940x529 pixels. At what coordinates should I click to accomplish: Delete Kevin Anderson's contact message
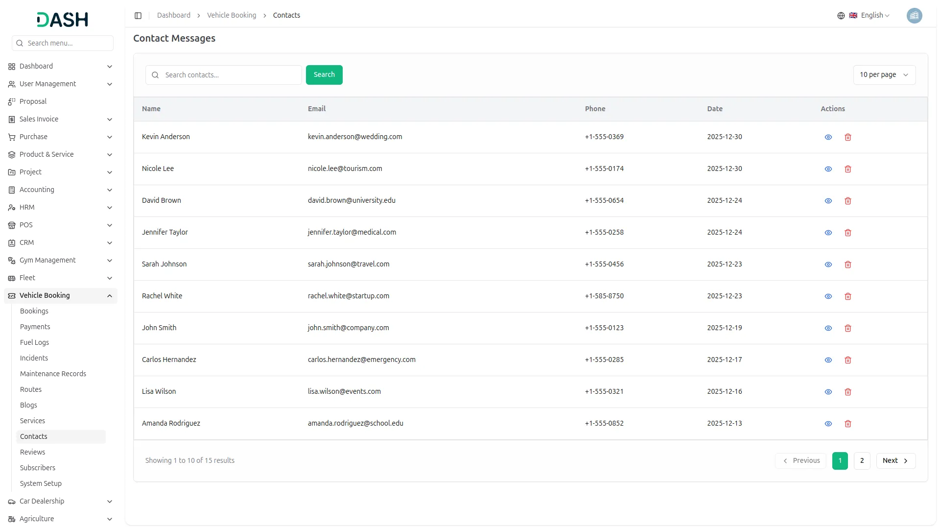[848, 137]
